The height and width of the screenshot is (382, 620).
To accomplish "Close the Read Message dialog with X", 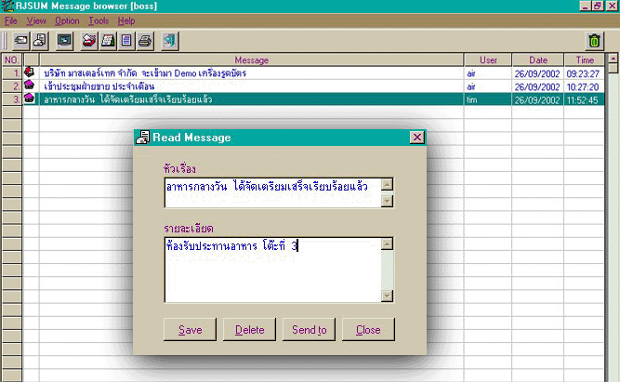I will 416,138.
